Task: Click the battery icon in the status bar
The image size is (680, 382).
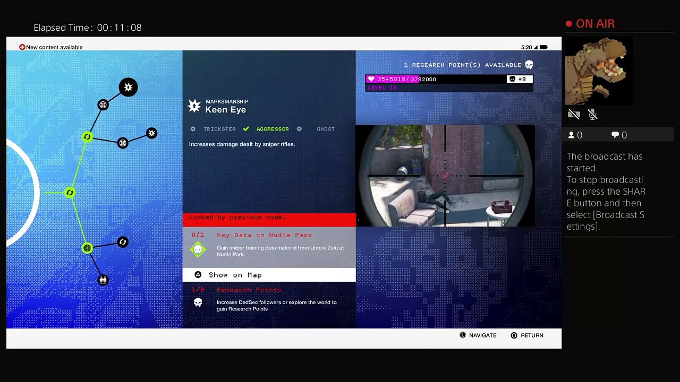Action: click(x=543, y=47)
